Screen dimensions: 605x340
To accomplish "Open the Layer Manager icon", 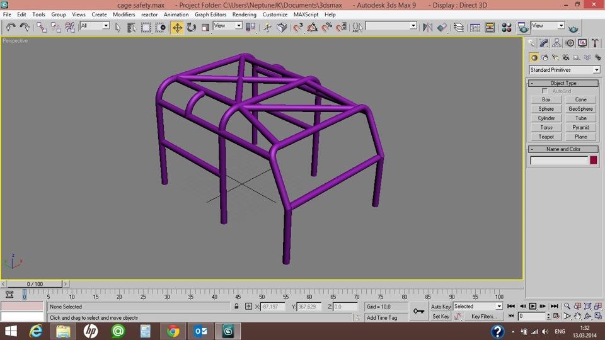I will pos(459,27).
